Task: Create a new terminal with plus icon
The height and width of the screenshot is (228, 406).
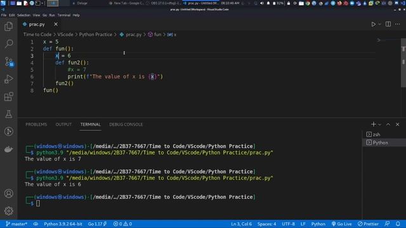Action: 373,124
